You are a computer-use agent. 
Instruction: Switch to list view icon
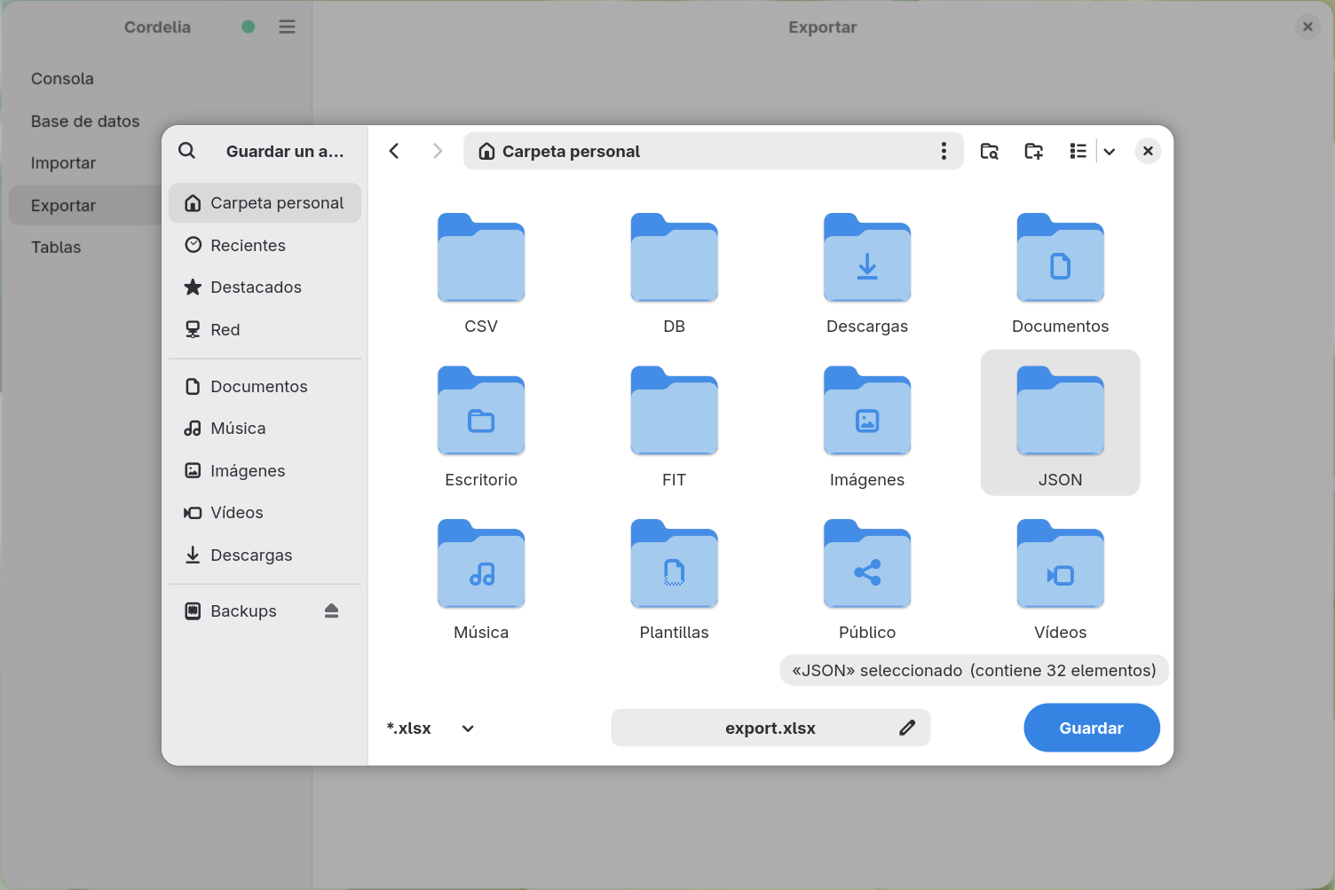tap(1078, 151)
